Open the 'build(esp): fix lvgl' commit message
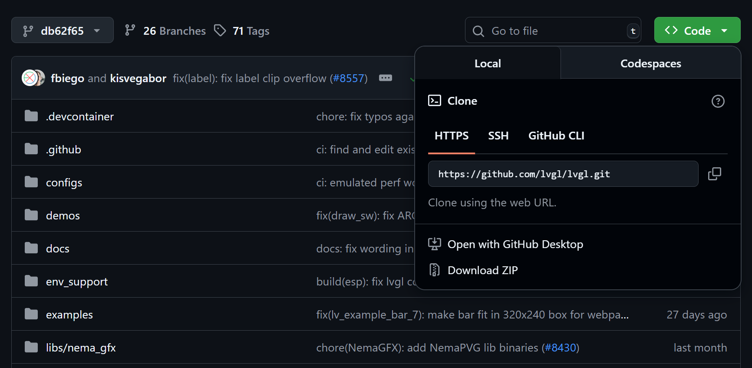The image size is (752, 368). [x=365, y=282]
